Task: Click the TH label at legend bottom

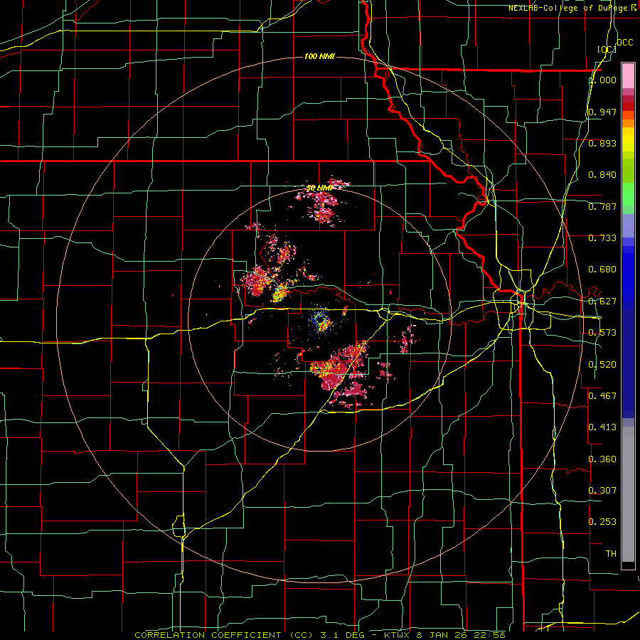Action: point(611,554)
